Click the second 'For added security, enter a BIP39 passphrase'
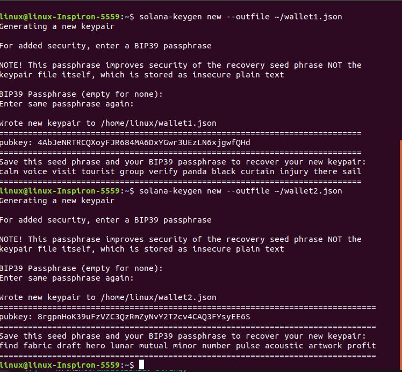The width and height of the screenshot is (402, 372). (106, 220)
